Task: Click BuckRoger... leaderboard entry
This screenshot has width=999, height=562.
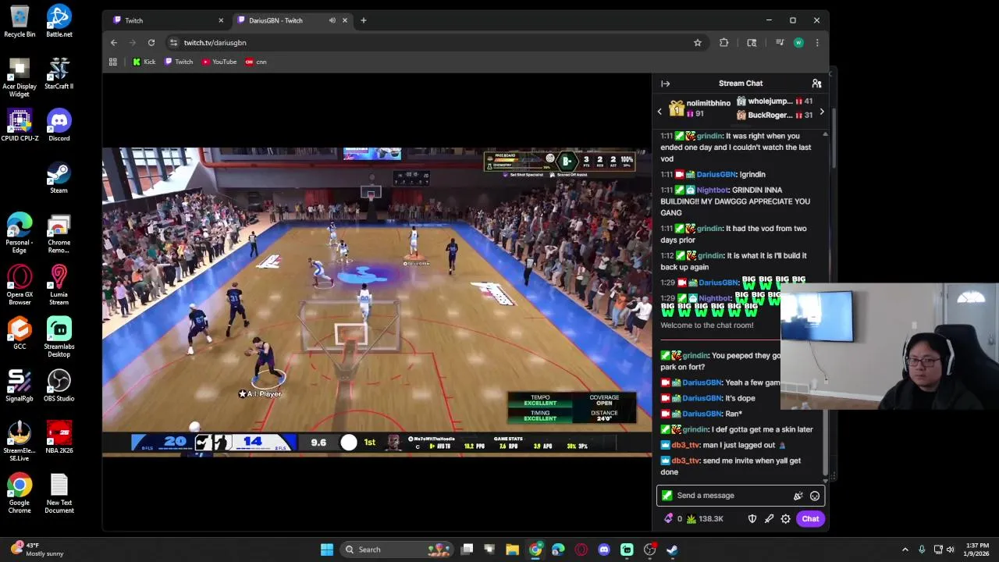Action: [x=775, y=116]
